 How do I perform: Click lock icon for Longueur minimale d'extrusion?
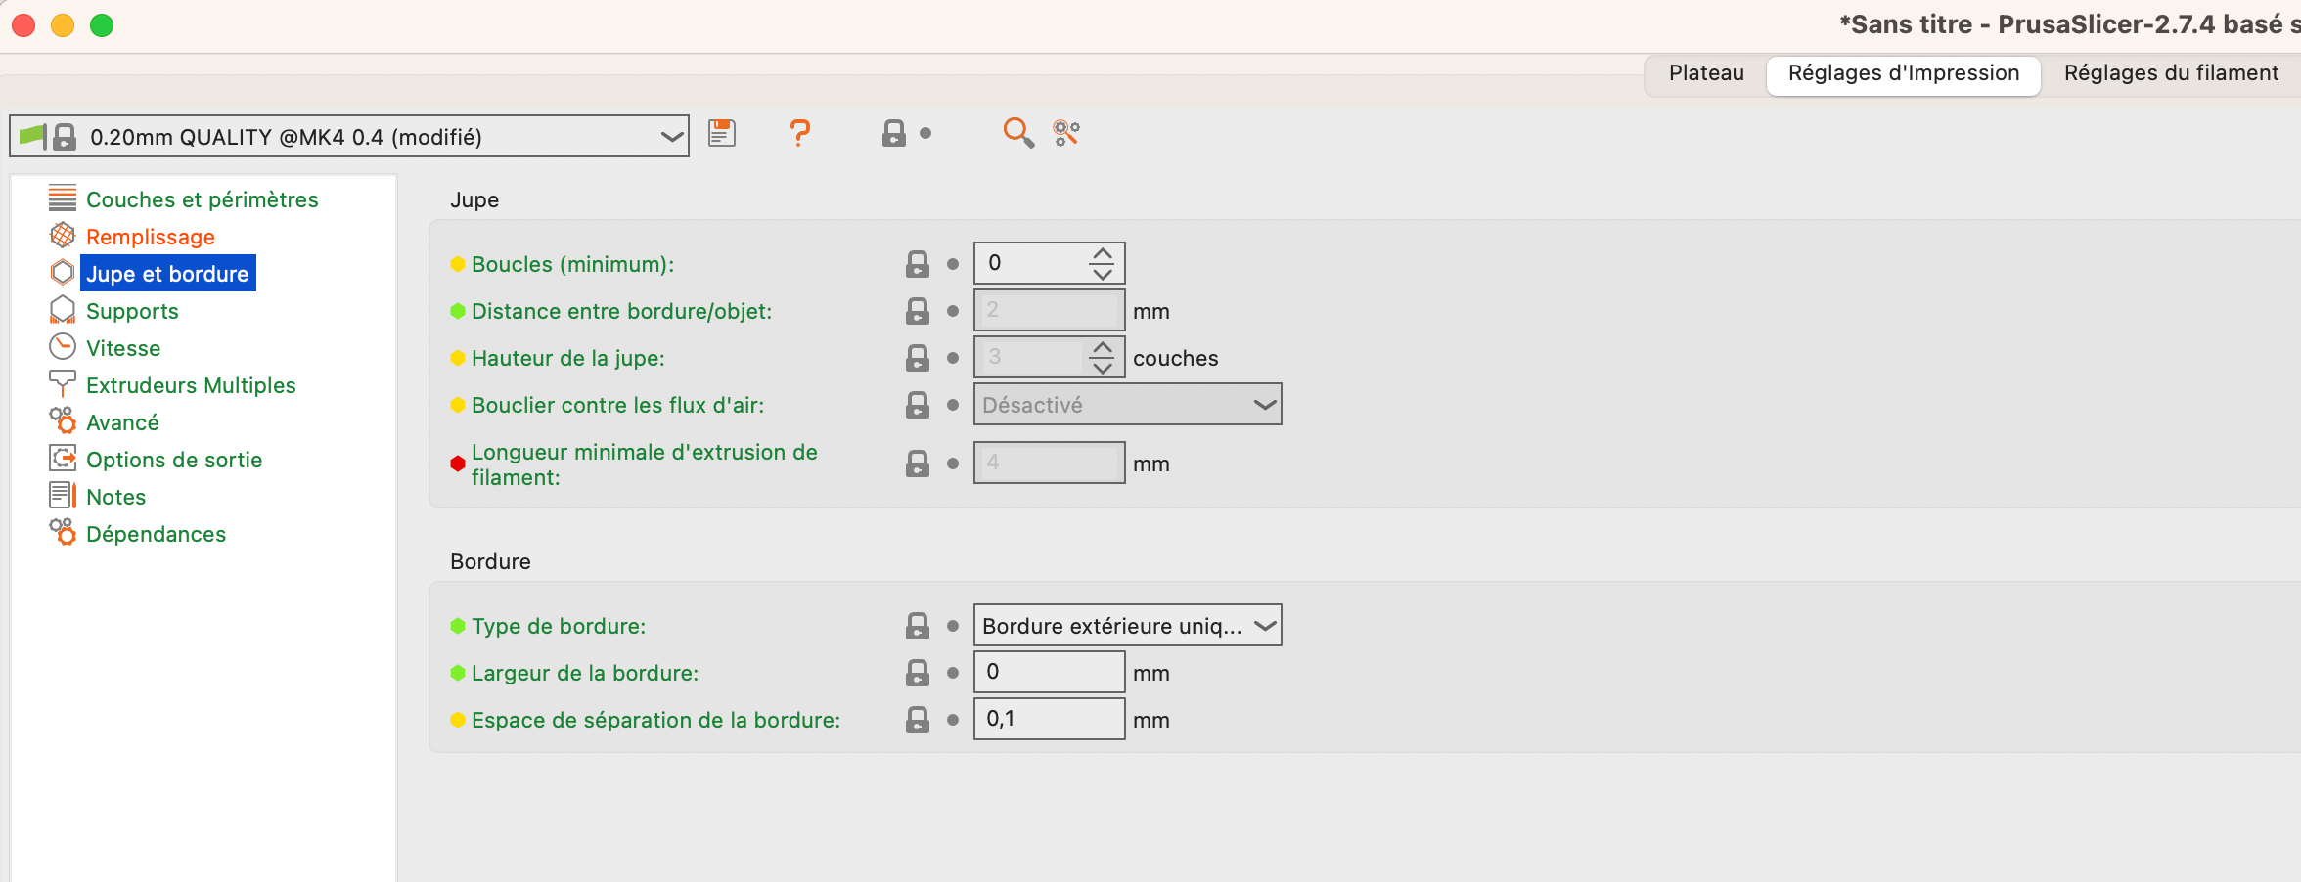pyautogui.click(x=918, y=463)
